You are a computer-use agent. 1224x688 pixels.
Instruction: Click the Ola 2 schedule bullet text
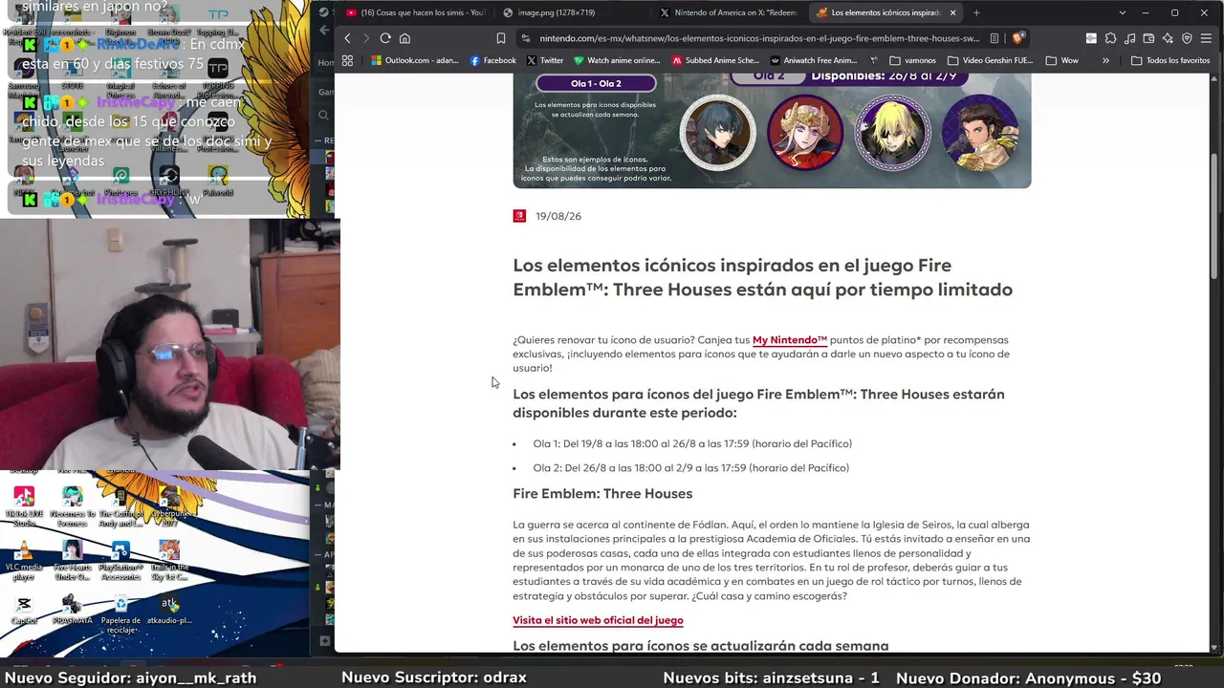point(690,468)
